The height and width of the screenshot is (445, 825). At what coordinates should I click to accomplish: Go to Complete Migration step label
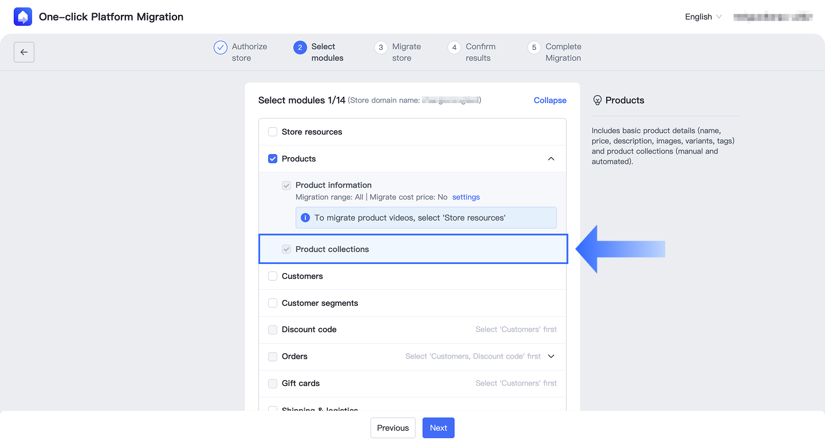pyautogui.click(x=563, y=52)
